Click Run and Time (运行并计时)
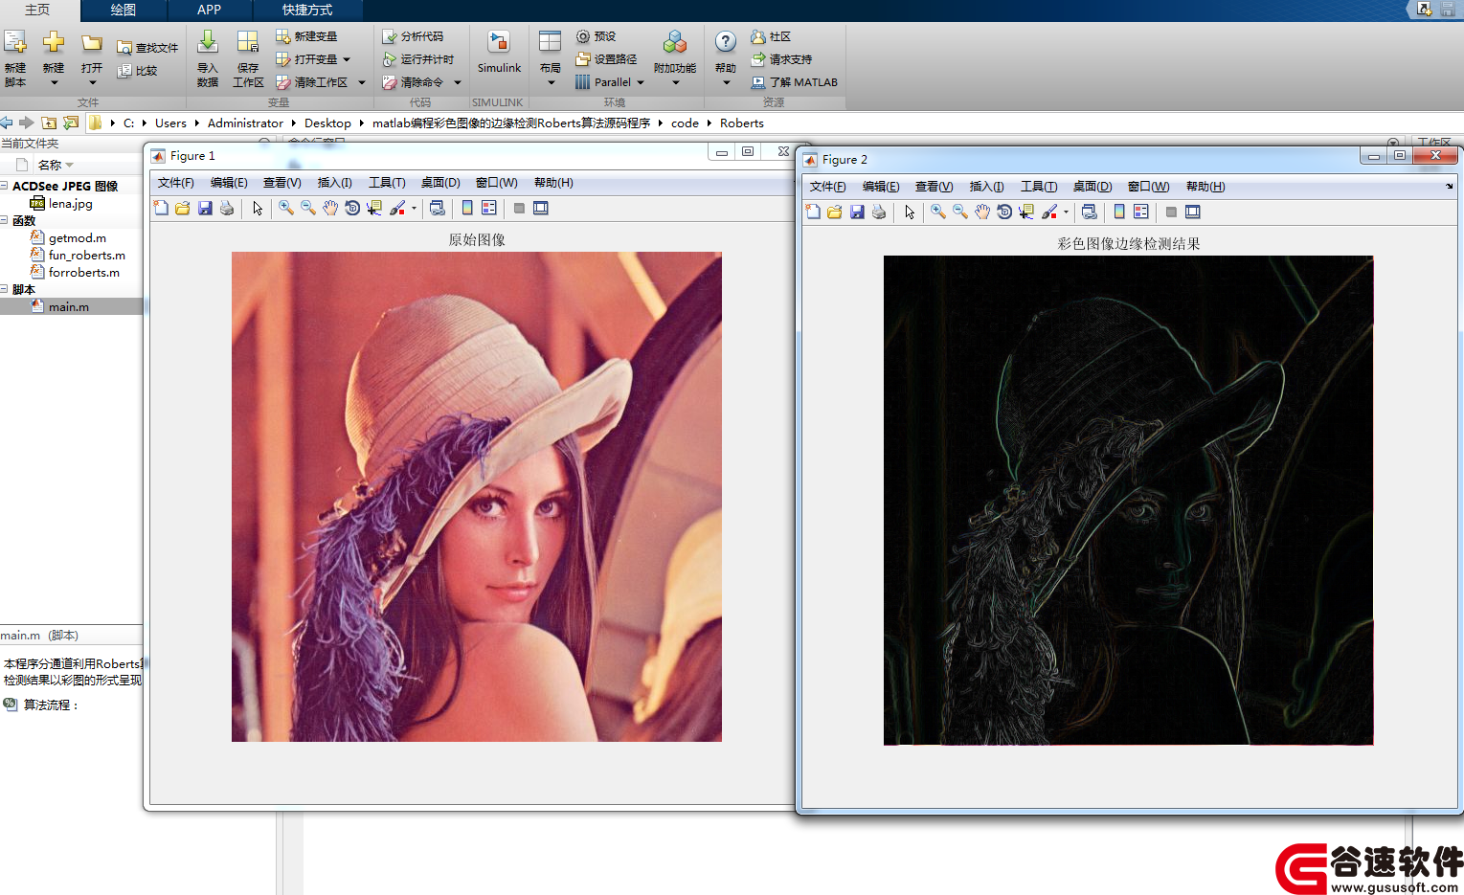The image size is (1464, 895). (x=417, y=59)
